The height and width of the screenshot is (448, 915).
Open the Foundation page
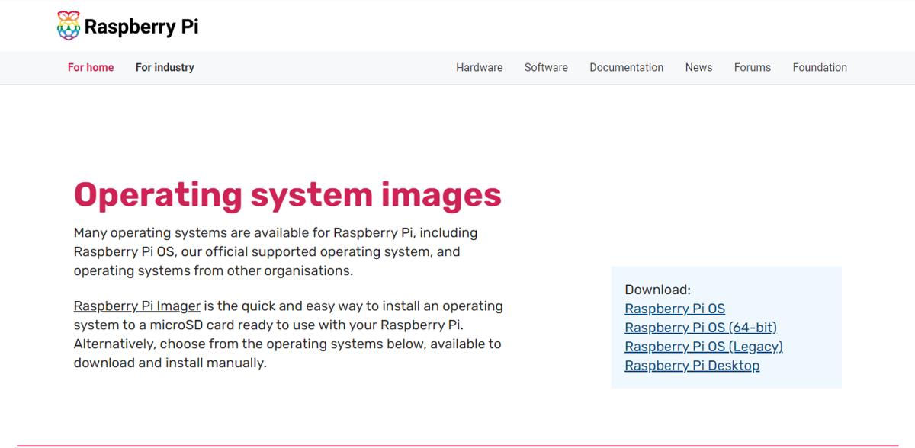point(820,67)
